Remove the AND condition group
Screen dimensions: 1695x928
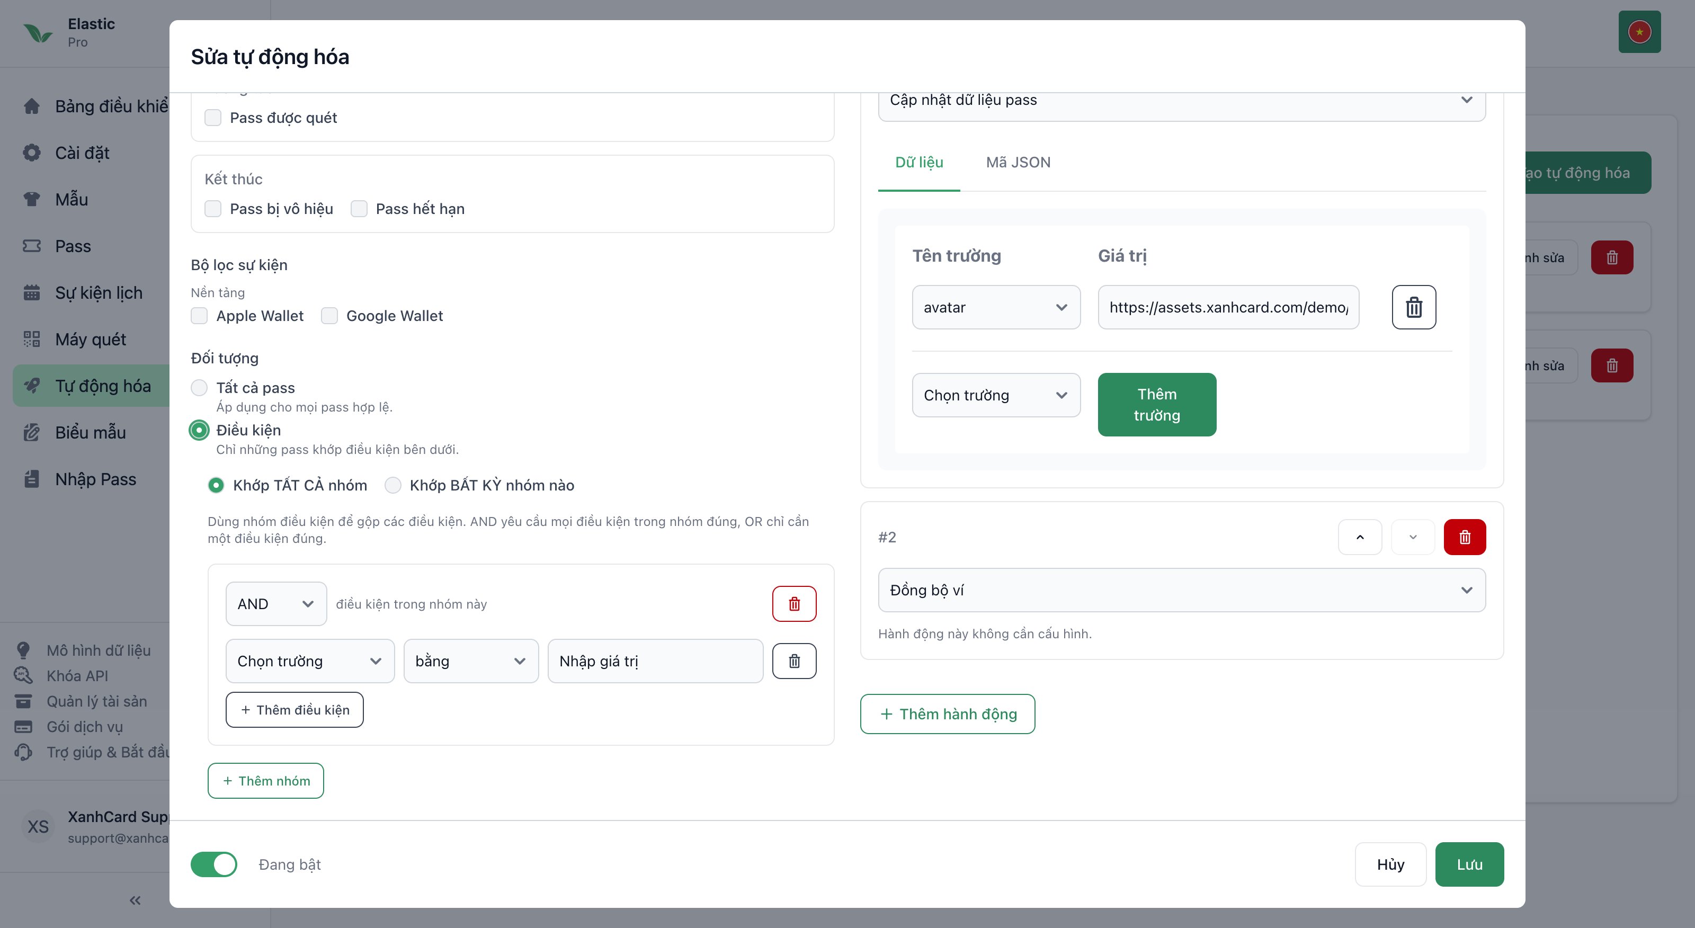click(794, 603)
